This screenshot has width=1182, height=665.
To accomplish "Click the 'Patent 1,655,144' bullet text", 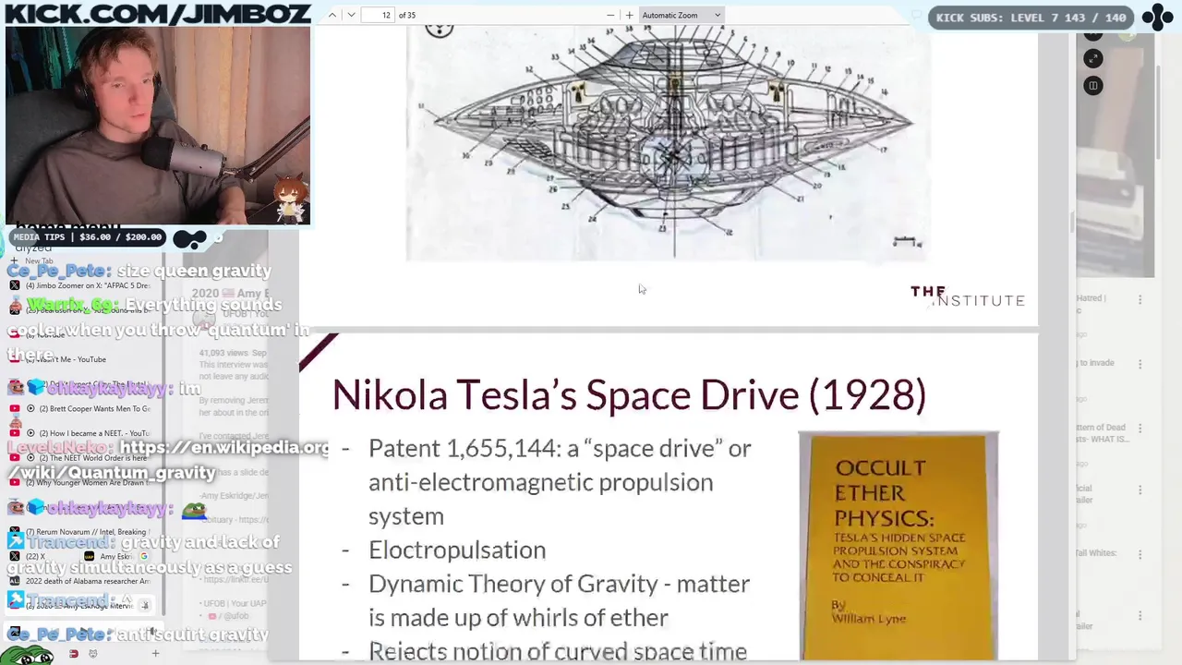I will [560, 482].
